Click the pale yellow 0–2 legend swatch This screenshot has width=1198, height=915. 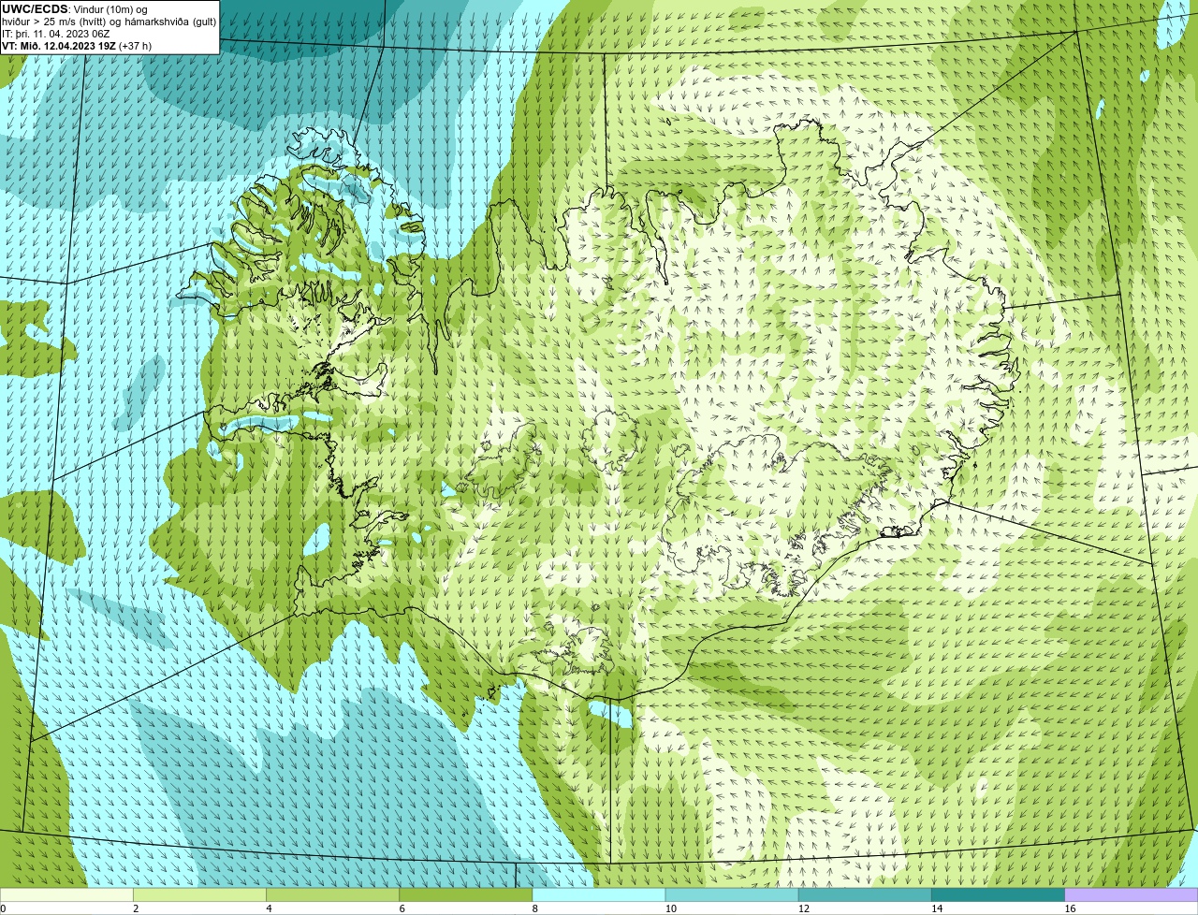coord(66,895)
